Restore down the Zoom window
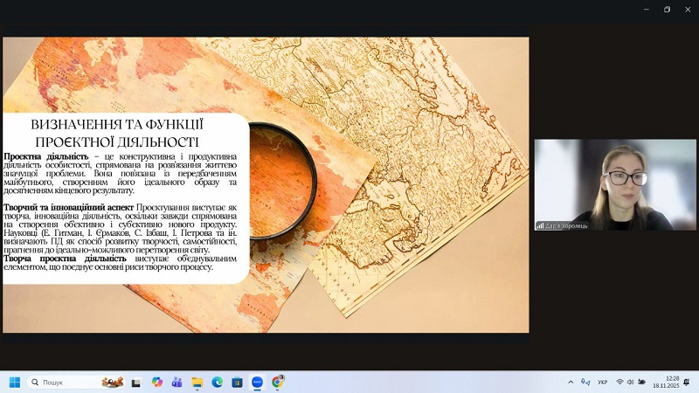This screenshot has width=699, height=393. pos(667,10)
